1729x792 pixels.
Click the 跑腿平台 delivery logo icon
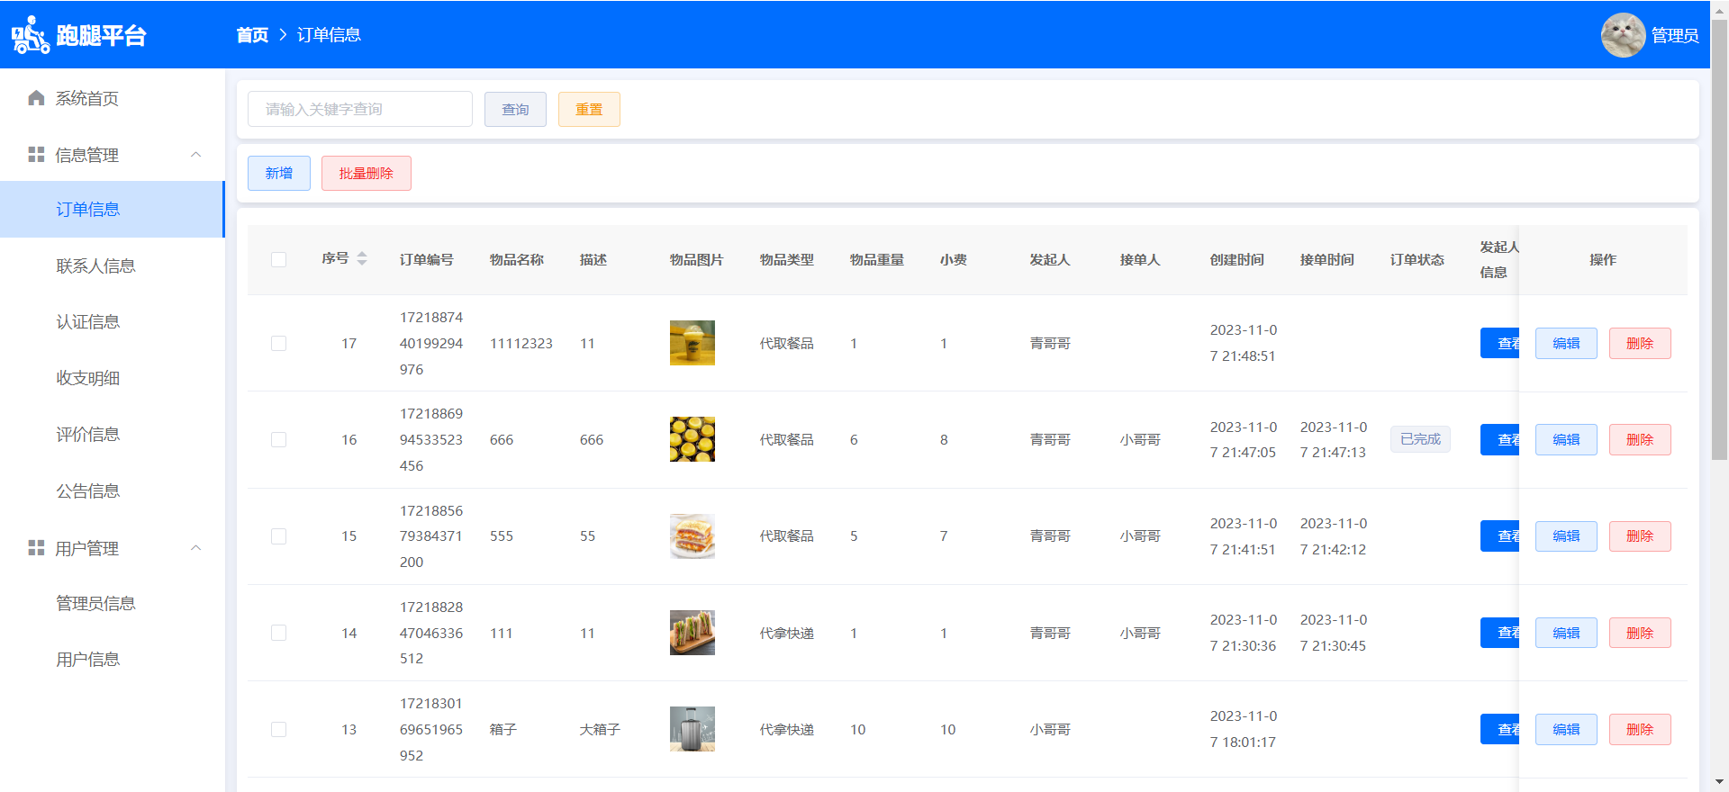[x=31, y=35]
